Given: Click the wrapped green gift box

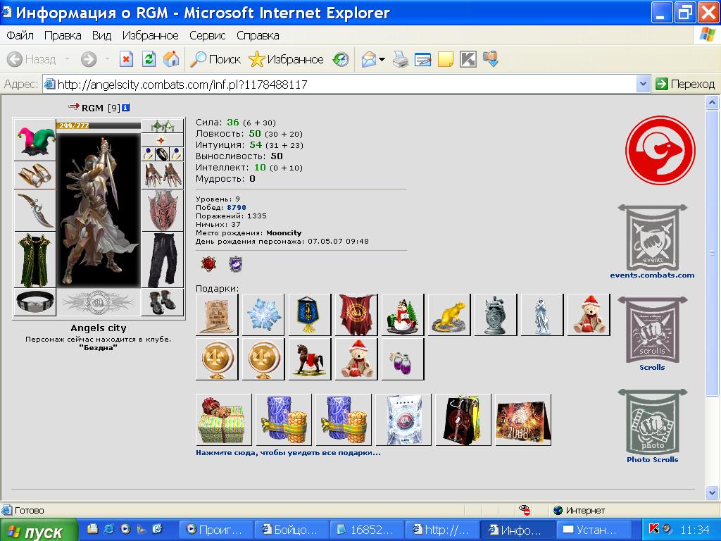Looking at the screenshot, I should (223, 420).
